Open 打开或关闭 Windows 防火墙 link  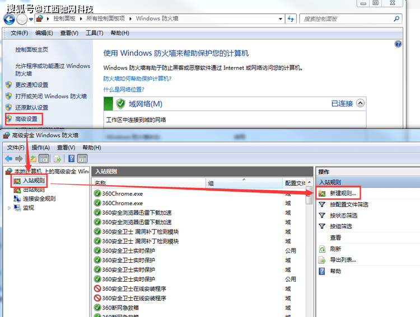(x=51, y=96)
